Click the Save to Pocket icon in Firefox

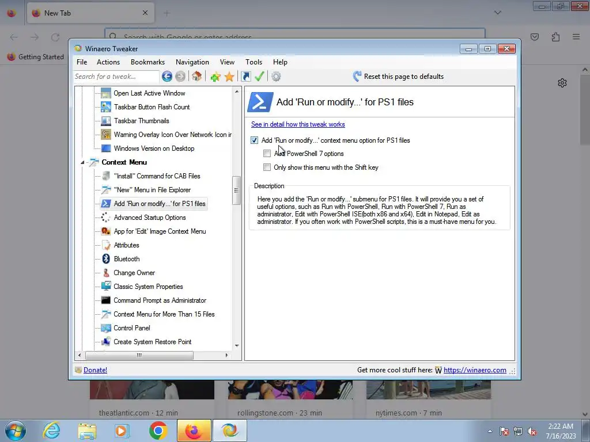click(535, 37)
